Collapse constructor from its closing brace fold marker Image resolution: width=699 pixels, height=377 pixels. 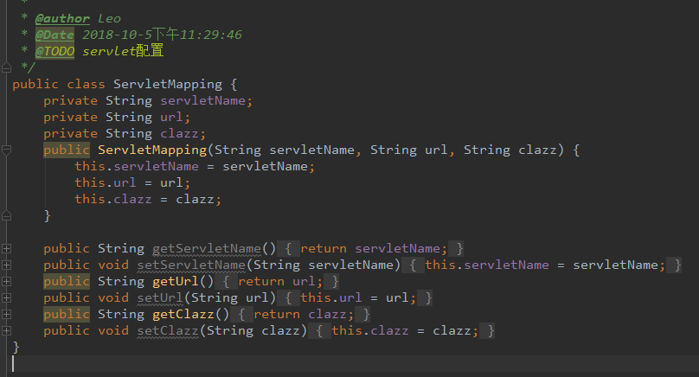[6, 215]
